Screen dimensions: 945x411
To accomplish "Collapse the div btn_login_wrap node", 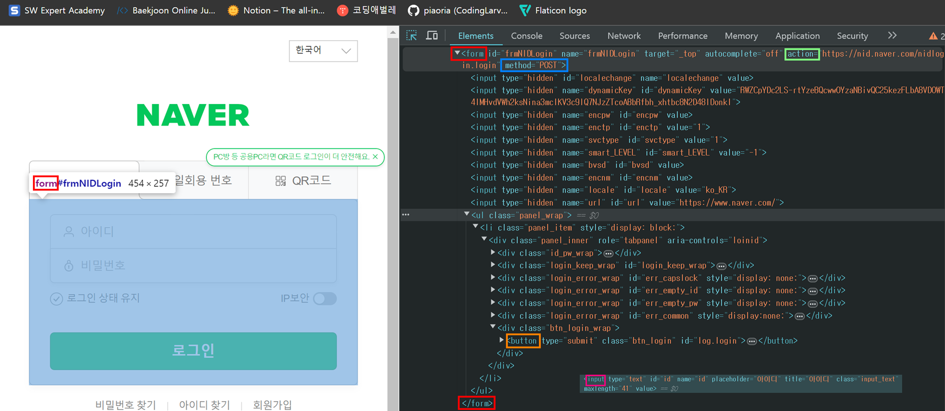I will pos(493,327).
